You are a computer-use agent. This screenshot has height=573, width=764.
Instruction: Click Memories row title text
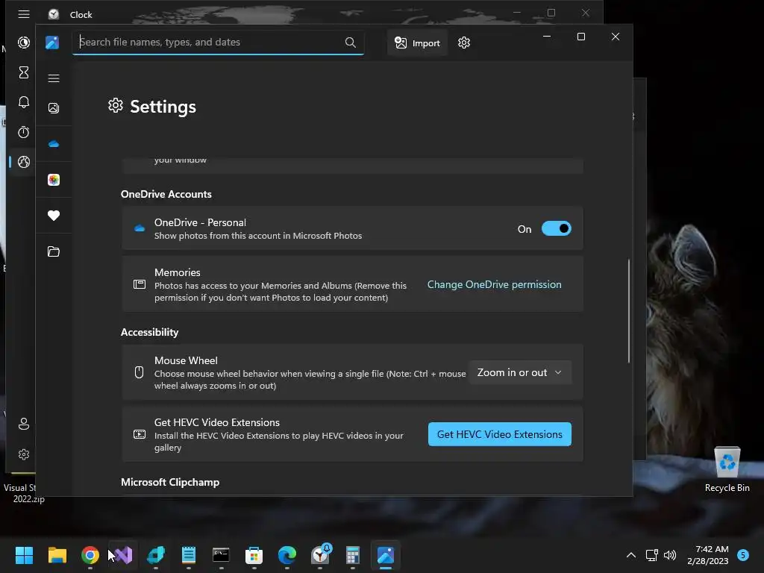(x=178, y=272)
